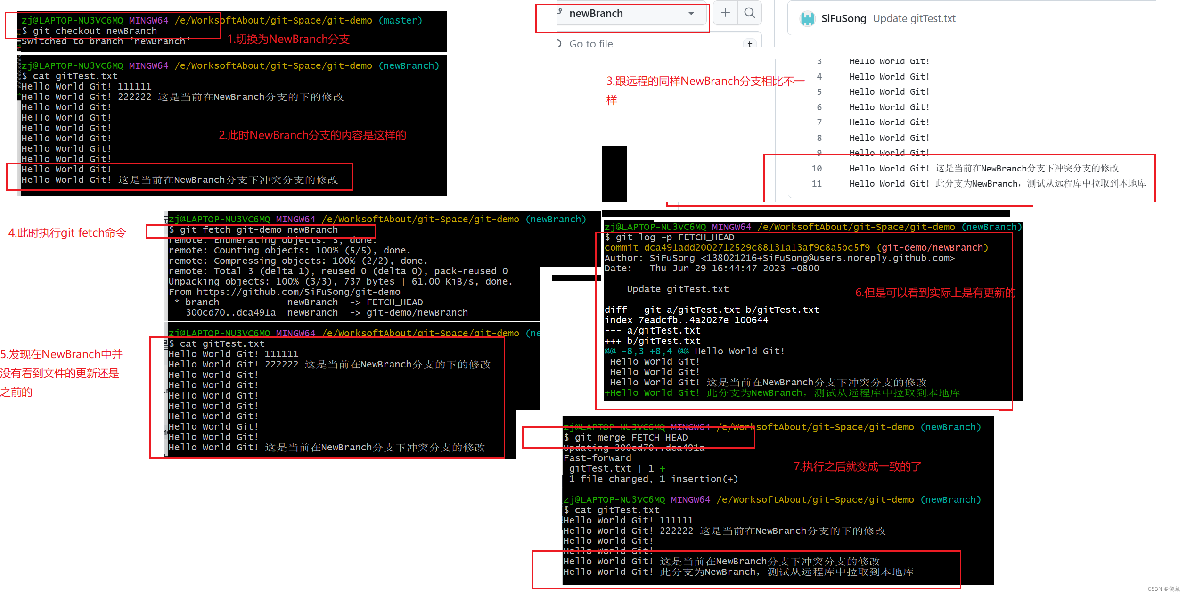The height and width of the screenshot is (596, 1187).
Task: Click the 'remote: Total 3 (delta 1)' line
Action: [x=338, y=271]
